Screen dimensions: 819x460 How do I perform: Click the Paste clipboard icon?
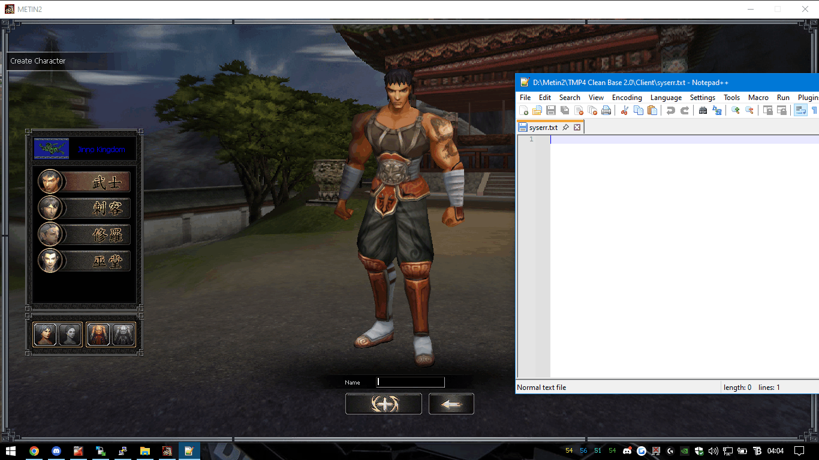[x=652, y=110]
